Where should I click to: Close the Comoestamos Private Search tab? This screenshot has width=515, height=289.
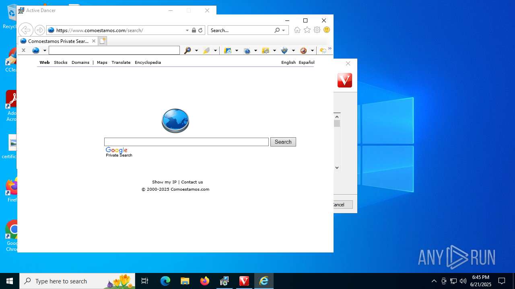click(94, 41)
